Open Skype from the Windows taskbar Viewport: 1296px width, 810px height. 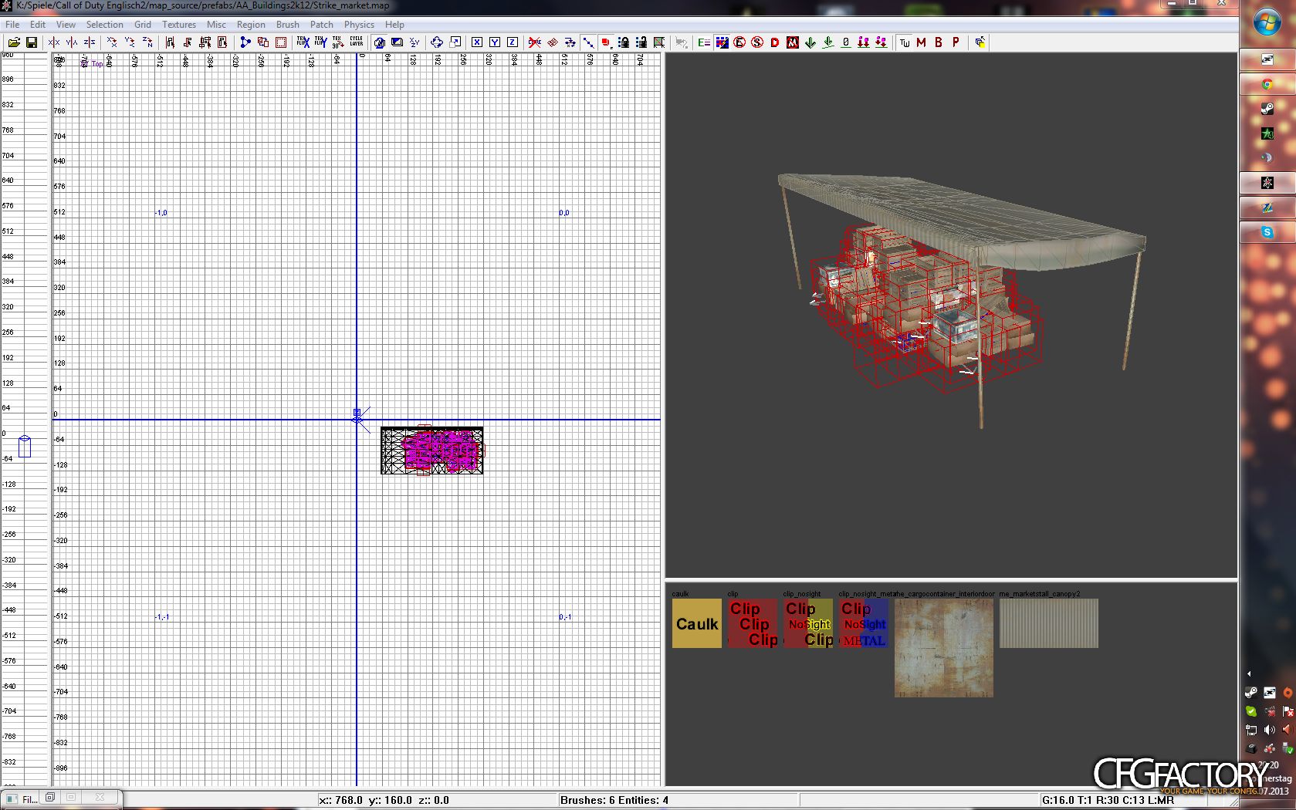(x=1267, y=231)
